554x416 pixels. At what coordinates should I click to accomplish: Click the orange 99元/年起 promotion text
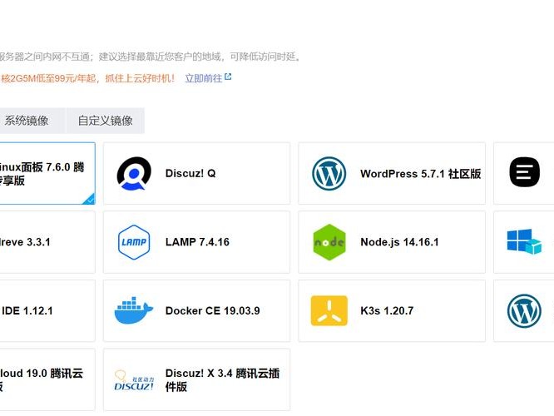pos(87,78)
